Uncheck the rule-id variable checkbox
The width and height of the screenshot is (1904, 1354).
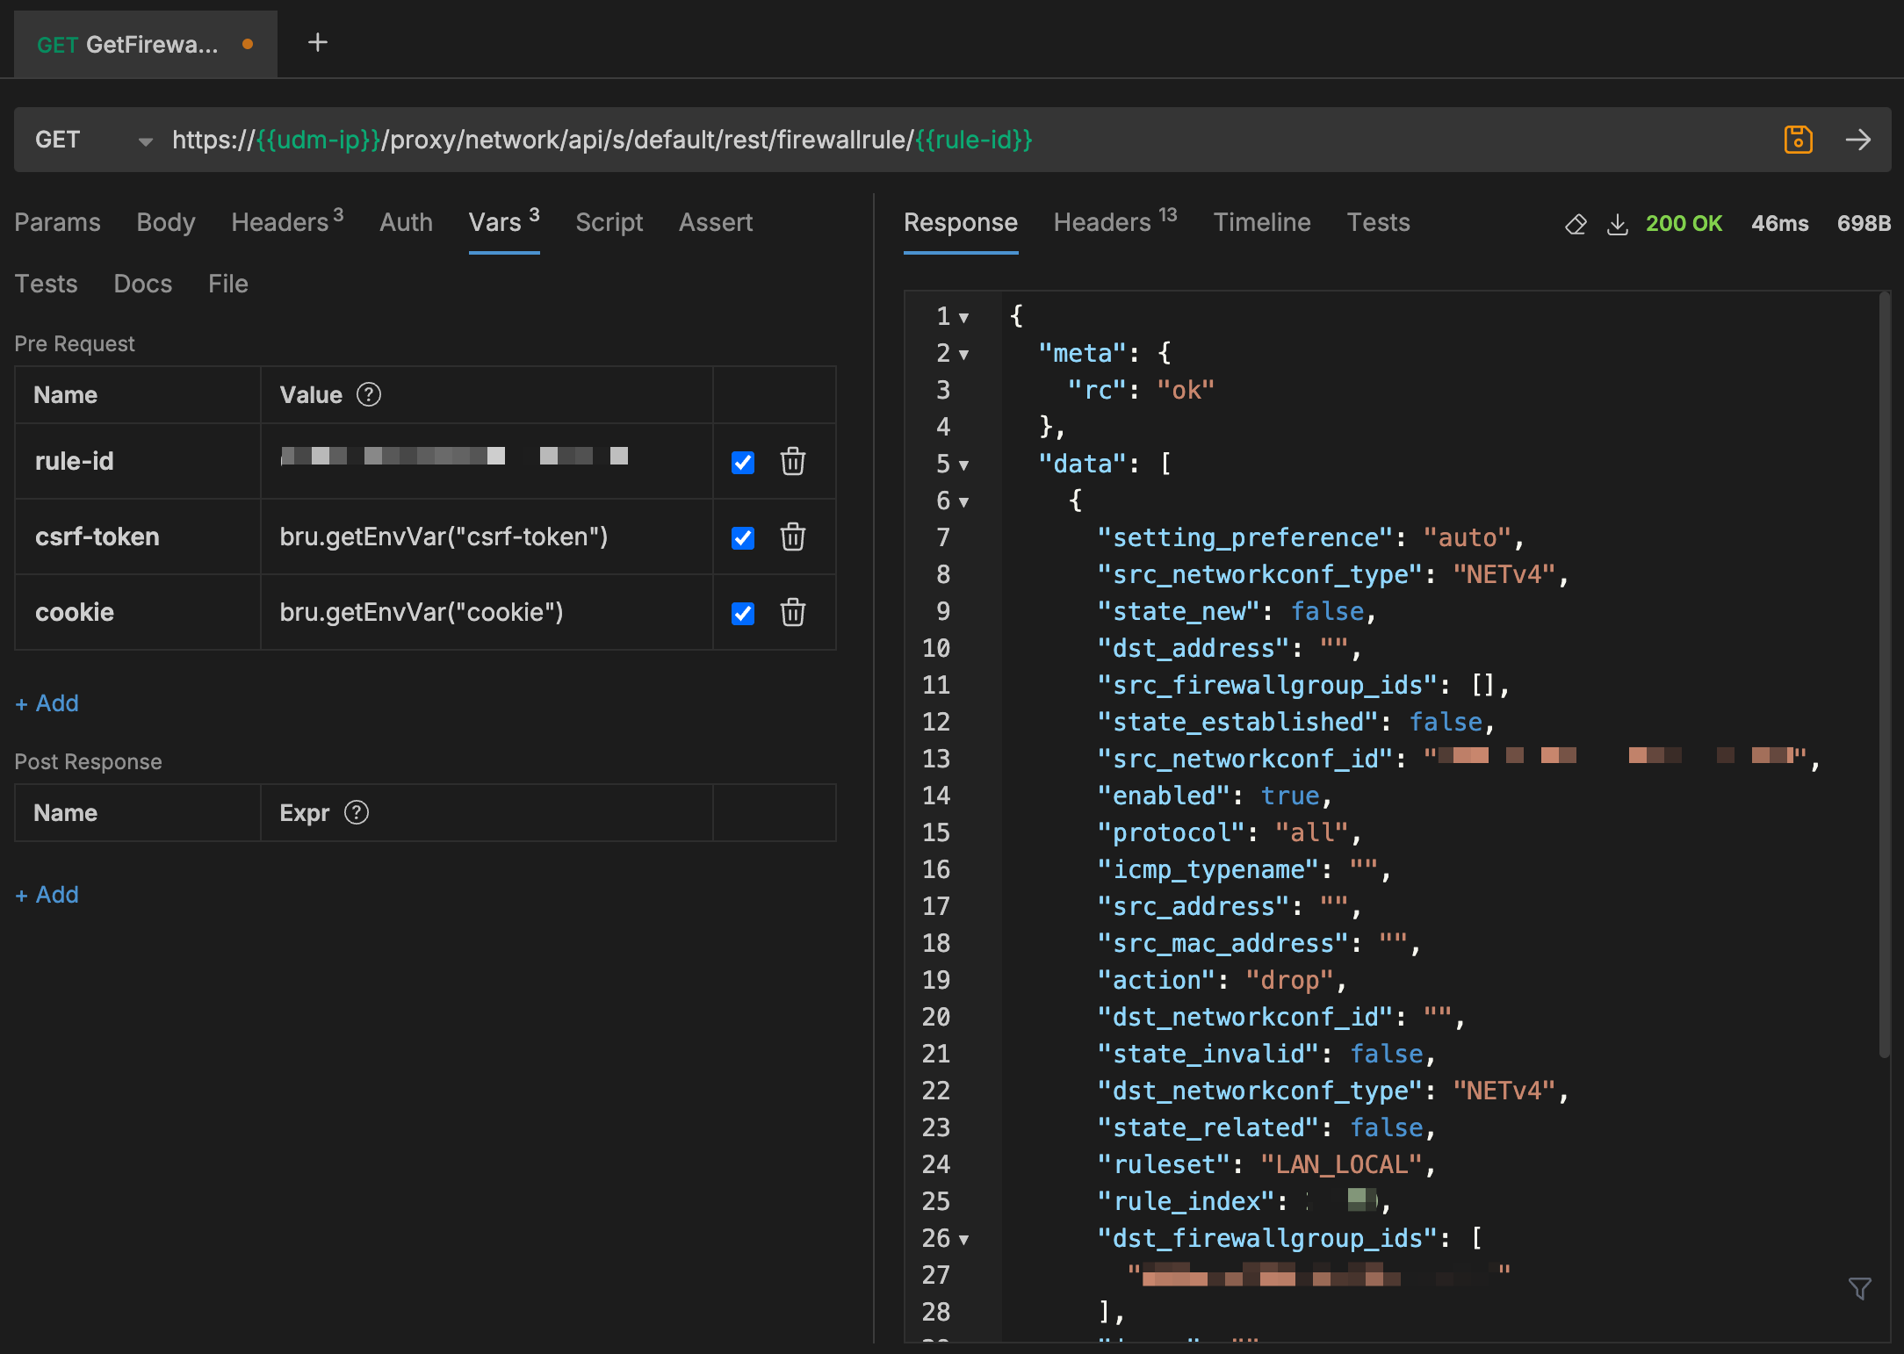coord(743,462)
